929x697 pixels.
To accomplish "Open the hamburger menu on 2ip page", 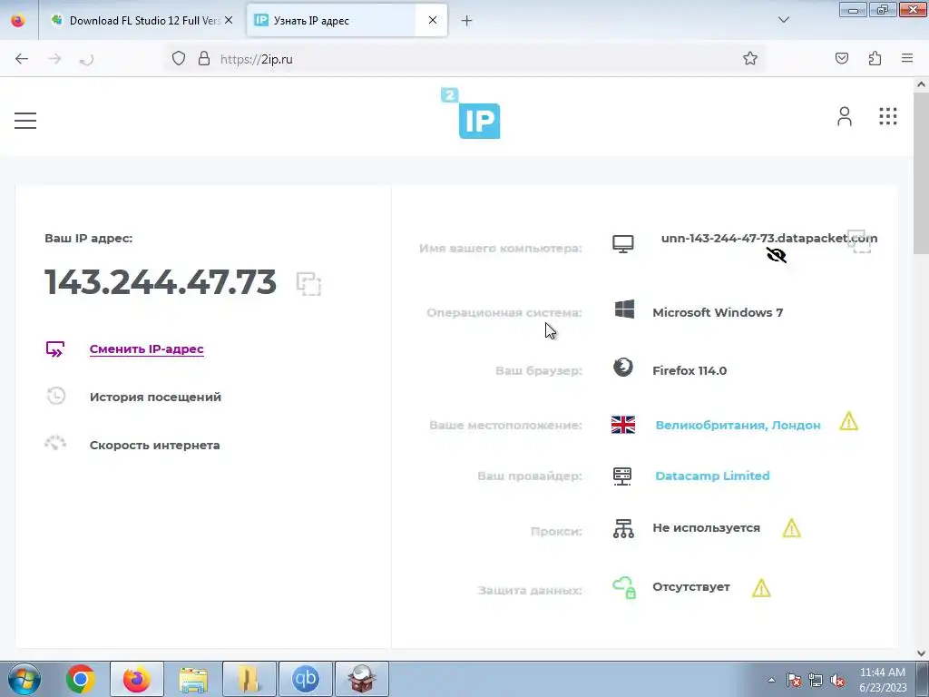I will (x=25, y=121).
